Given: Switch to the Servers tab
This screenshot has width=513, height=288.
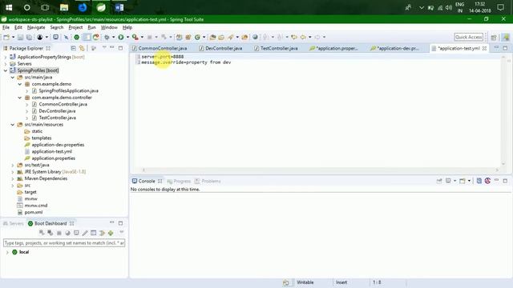Looking at the screenshot, I should point(14,223).
